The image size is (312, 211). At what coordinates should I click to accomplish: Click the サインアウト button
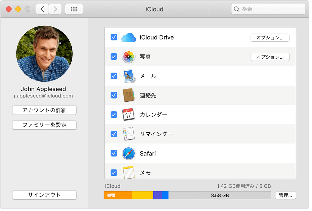tap(44, 195)
